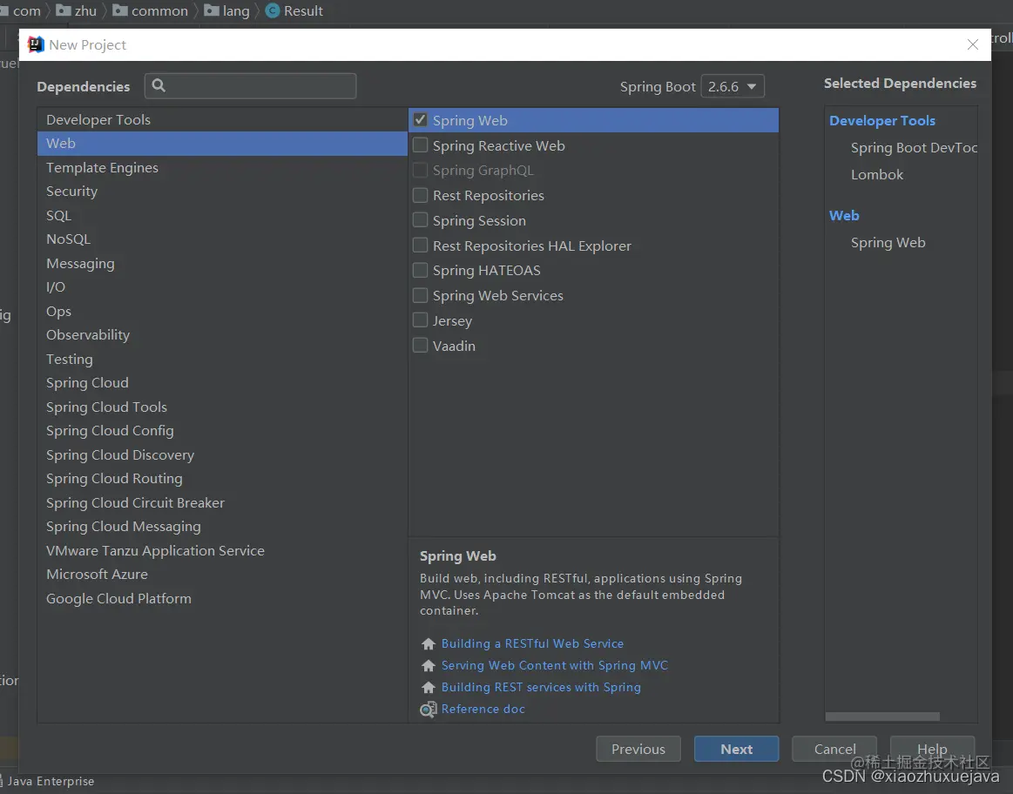
Task: Select Spring Cloud Messaging category
Action: [222, 526]
